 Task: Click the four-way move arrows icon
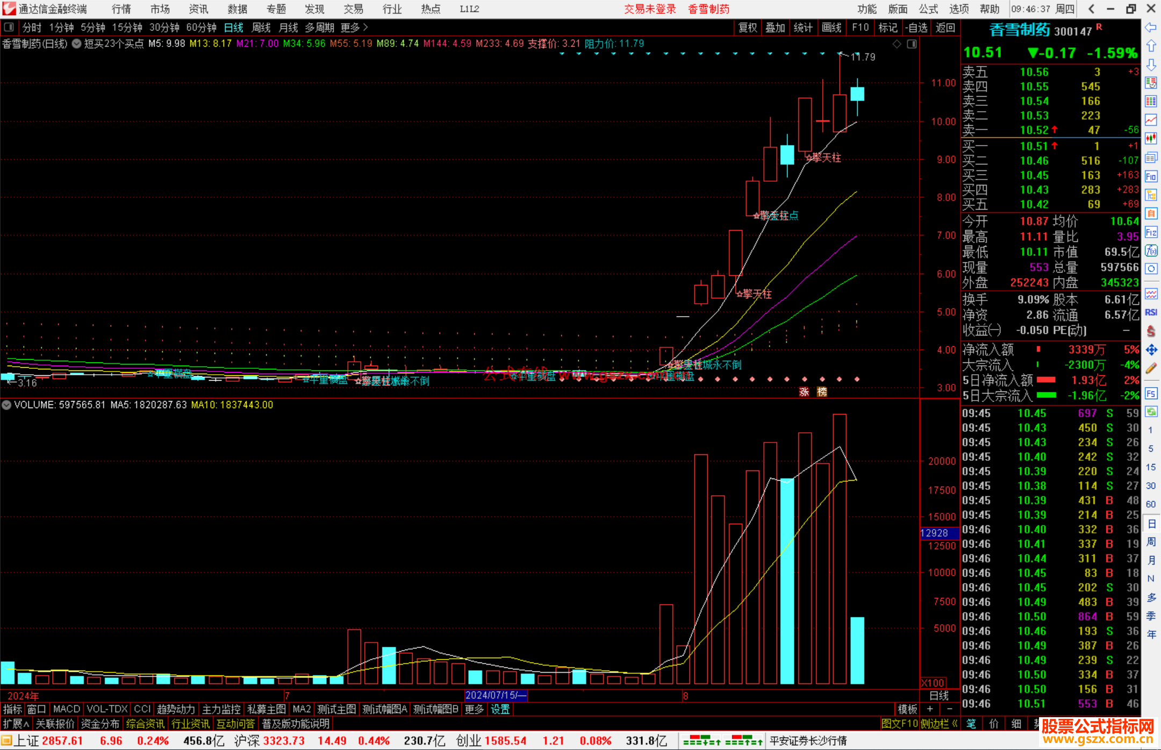coord(1151,350)
